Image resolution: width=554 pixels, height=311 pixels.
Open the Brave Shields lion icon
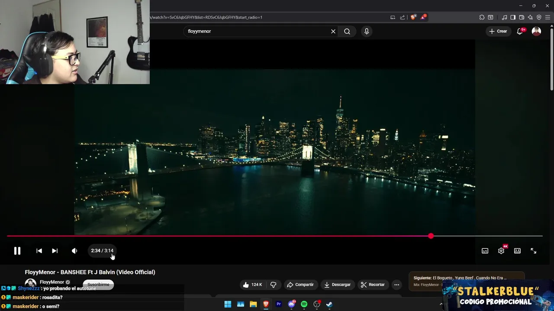point(413,17)
